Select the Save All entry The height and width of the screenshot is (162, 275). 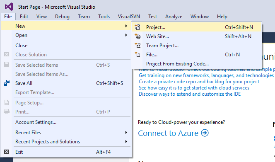click(x=66, y=83)
